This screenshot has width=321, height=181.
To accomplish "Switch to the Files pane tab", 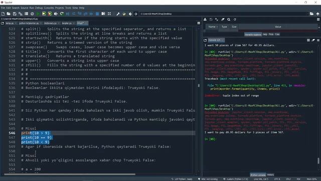I will tap(277, 34).
